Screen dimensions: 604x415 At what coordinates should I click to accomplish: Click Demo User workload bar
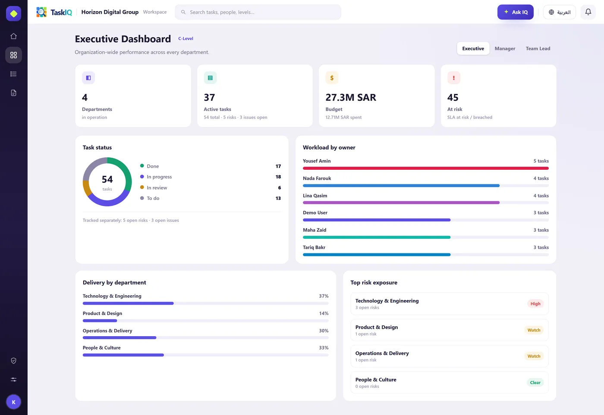coord(426,220)
